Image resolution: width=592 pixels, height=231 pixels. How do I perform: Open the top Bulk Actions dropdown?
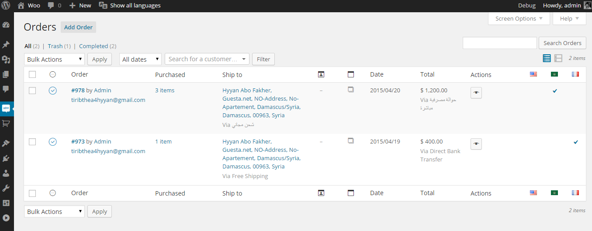(x=54, y=59)
